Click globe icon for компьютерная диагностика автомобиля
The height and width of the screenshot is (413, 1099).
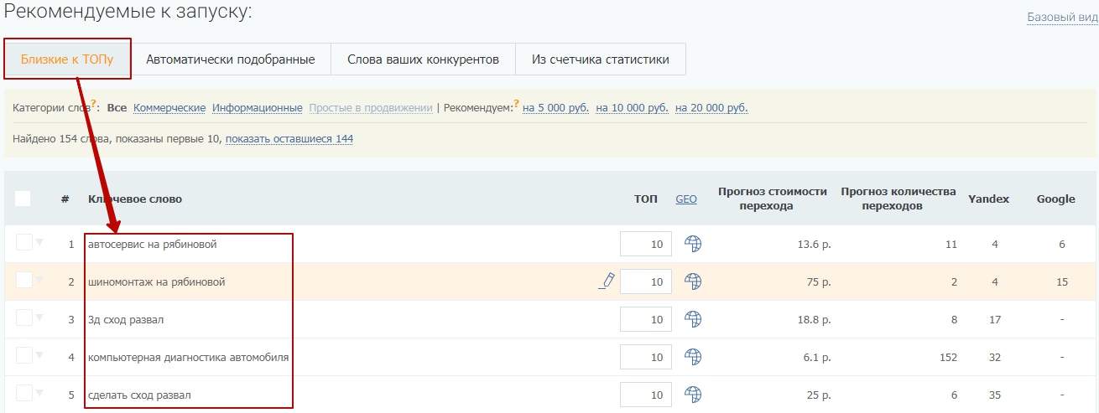coord(692,357)
